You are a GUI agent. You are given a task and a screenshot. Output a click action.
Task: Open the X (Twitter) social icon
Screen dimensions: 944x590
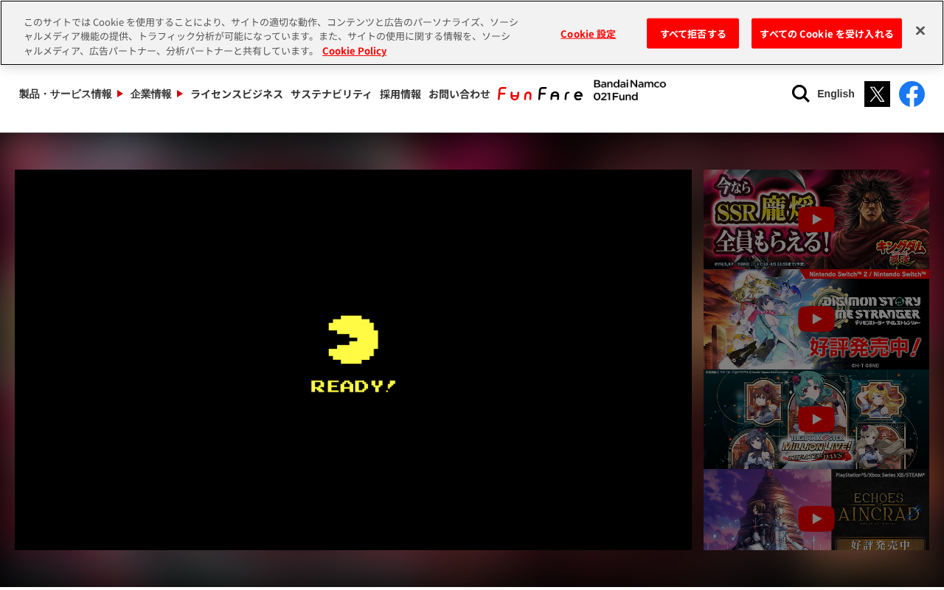tap(877, 94)
